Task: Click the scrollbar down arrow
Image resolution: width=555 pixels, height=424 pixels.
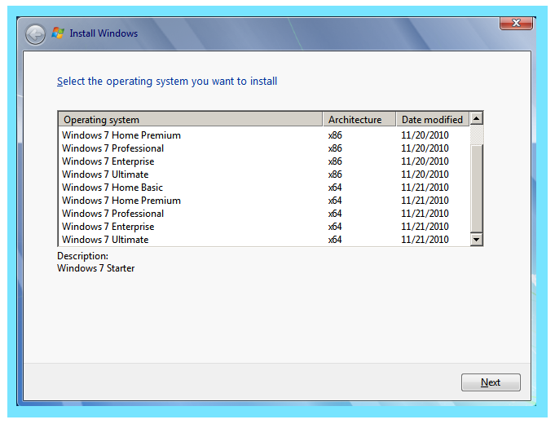Action: 477,240
